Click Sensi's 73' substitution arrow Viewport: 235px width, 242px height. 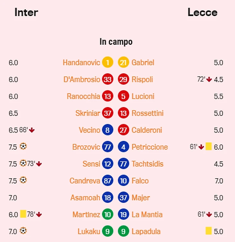pos(39,164)
